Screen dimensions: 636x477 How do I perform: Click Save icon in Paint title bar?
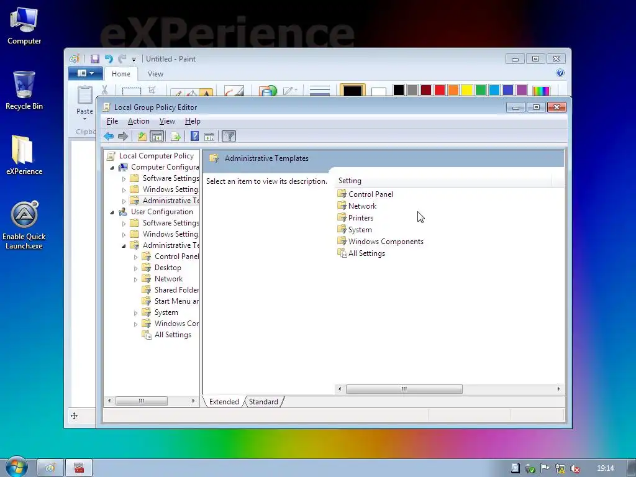tap(94, 59)
